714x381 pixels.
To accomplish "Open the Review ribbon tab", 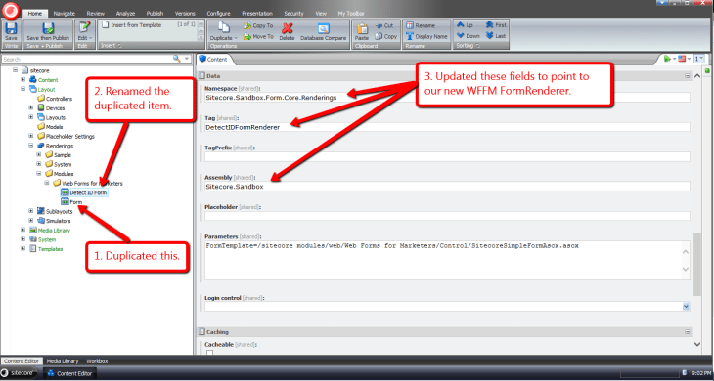I will coord(95,13).
